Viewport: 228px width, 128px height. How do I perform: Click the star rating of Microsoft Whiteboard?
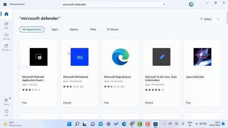point(71,86)
